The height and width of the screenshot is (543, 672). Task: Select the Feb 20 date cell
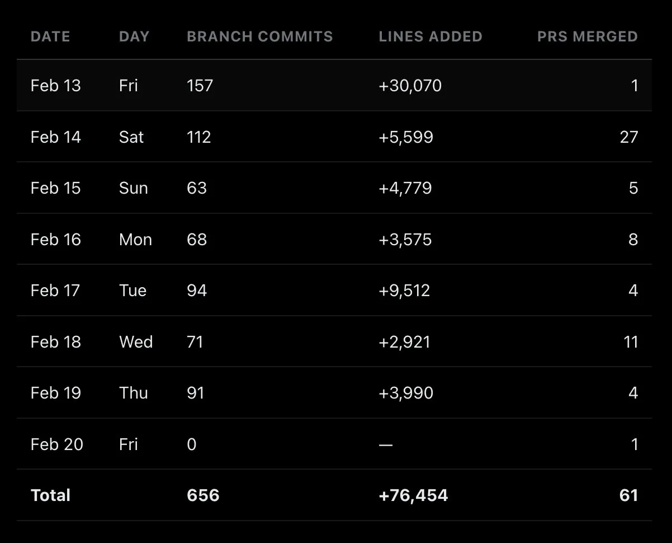56,444
